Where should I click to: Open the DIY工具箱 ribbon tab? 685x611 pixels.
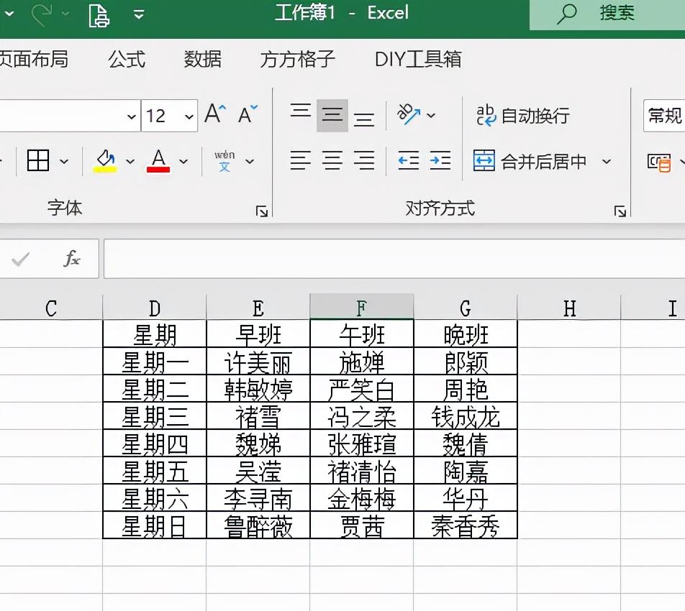pyautogui.click(x=416, y=61)
